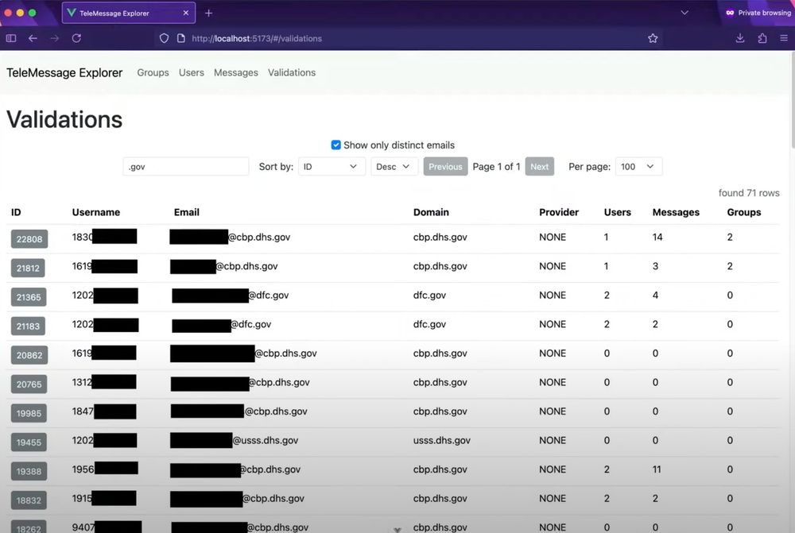Open the Per page 100 dropdown
The image size is (795, 533).
tap(638, 167)
